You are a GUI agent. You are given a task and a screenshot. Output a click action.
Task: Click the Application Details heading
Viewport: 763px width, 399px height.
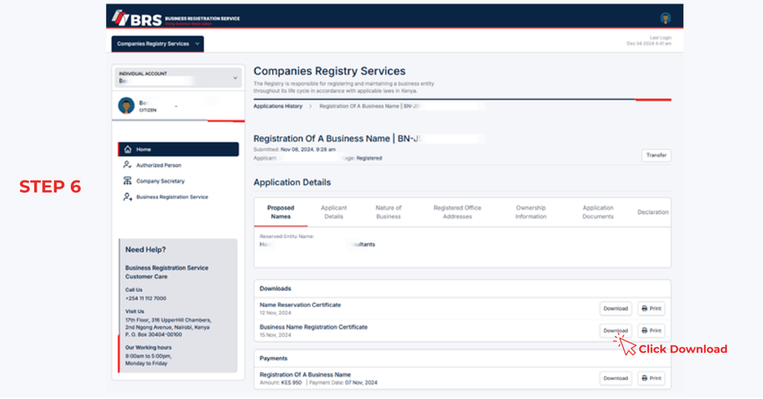292,182
